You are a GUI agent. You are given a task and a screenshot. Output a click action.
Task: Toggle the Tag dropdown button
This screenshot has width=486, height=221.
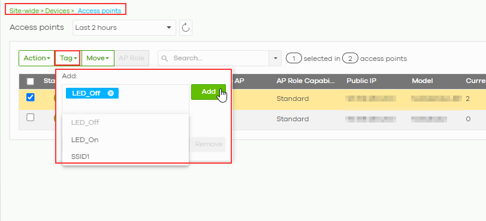(x=68, y=58)
